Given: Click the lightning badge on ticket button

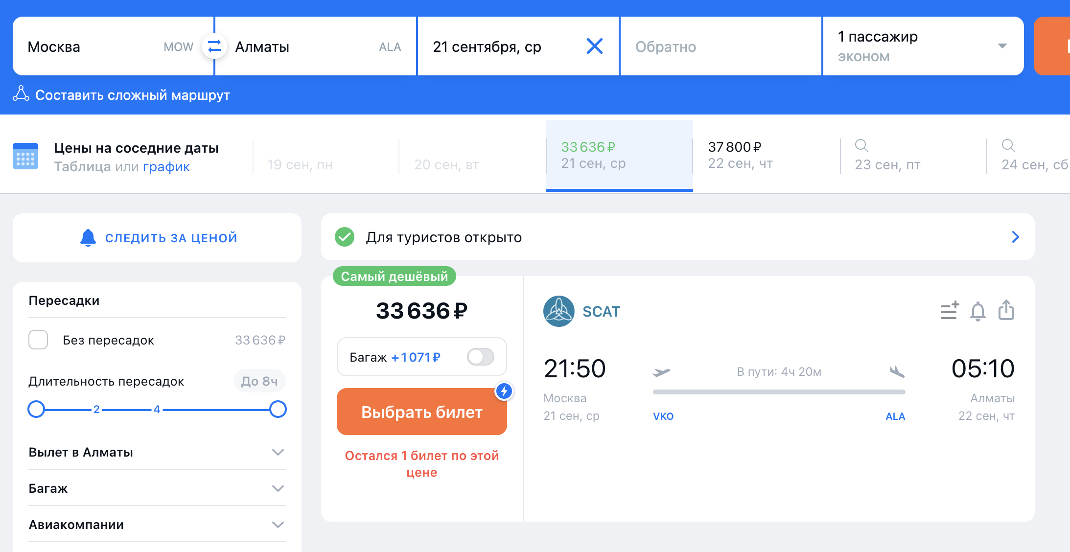Looking at the screenshot, I should pos(504,391).
